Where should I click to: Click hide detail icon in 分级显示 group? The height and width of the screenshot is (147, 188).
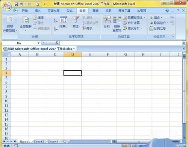pos(172,23)
